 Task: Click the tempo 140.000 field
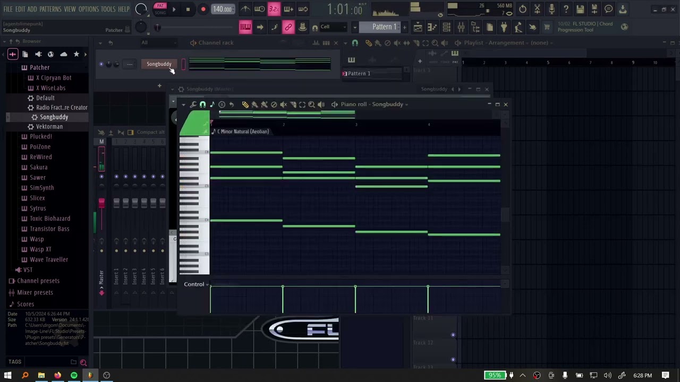coord(222,9)
